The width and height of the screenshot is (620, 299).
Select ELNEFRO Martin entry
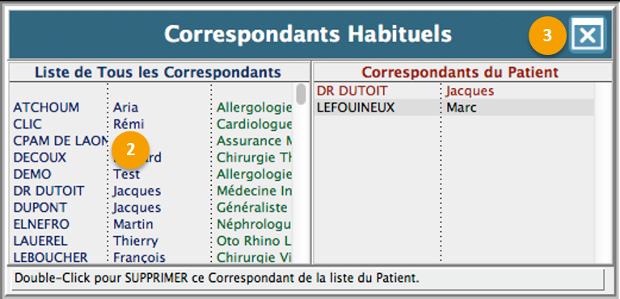[152, 225]
